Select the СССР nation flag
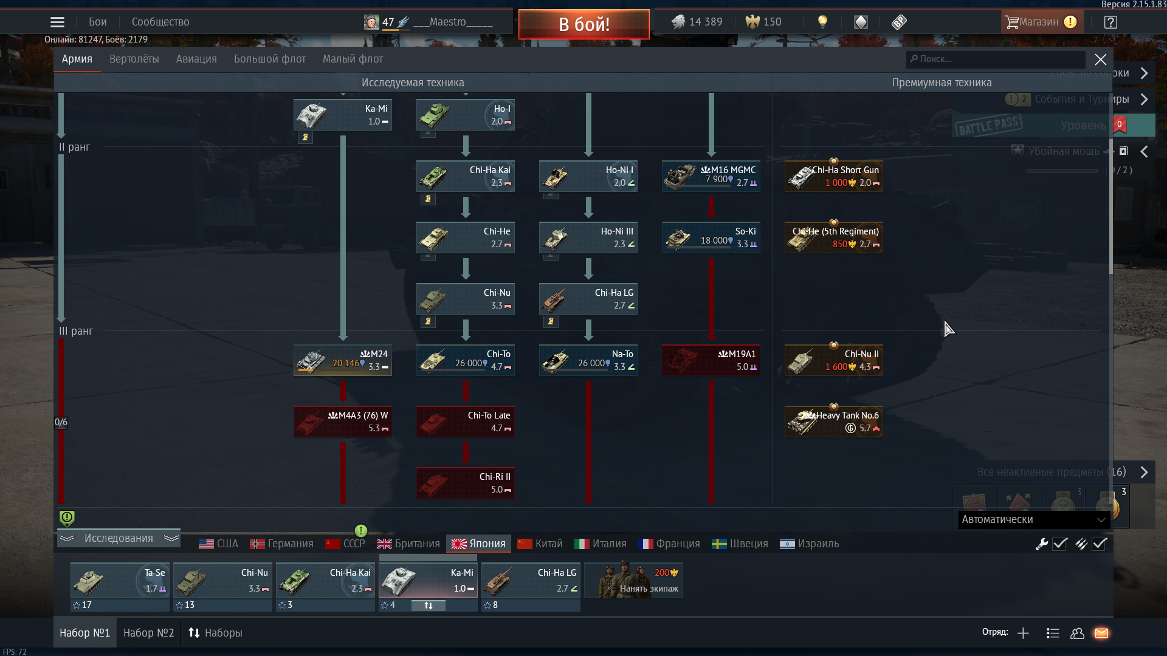1167x656 pixels. click(345, 544)
